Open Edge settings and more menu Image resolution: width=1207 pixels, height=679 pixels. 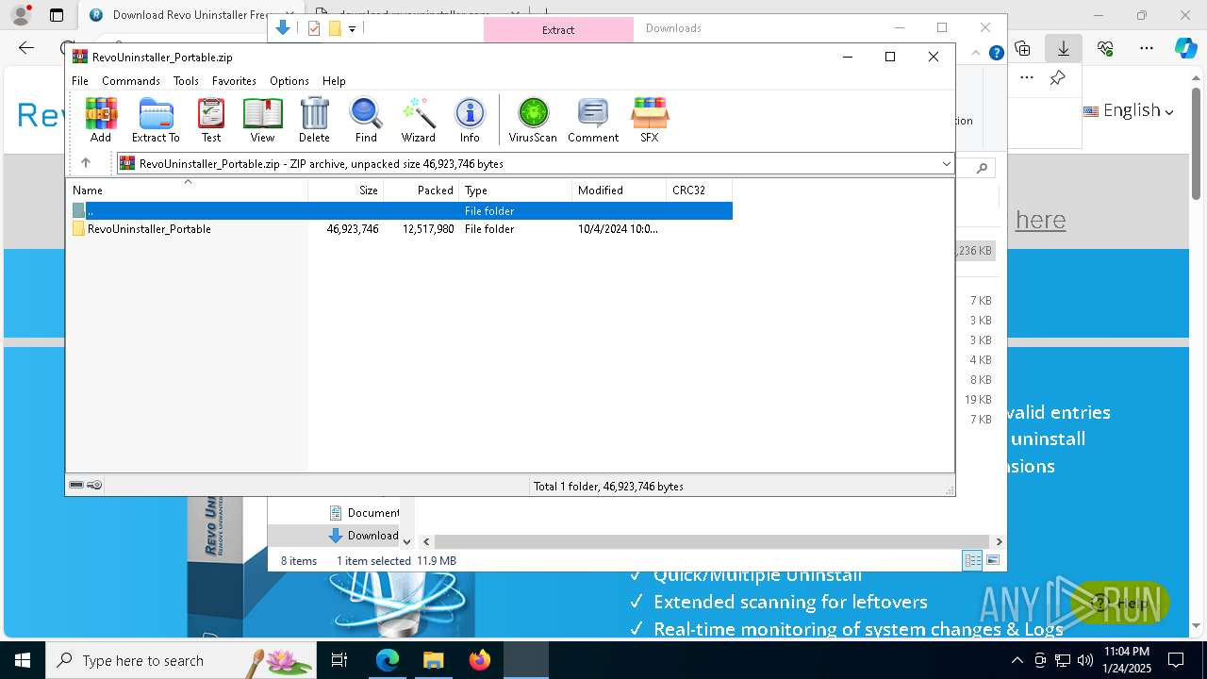(x=1147, y=48)
